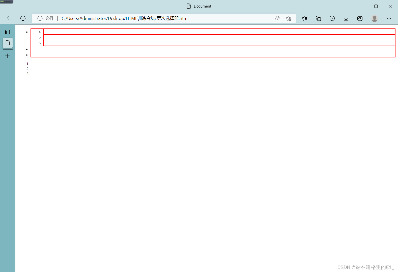Click the second nested red-bordered list item

[x=219, y=37]
